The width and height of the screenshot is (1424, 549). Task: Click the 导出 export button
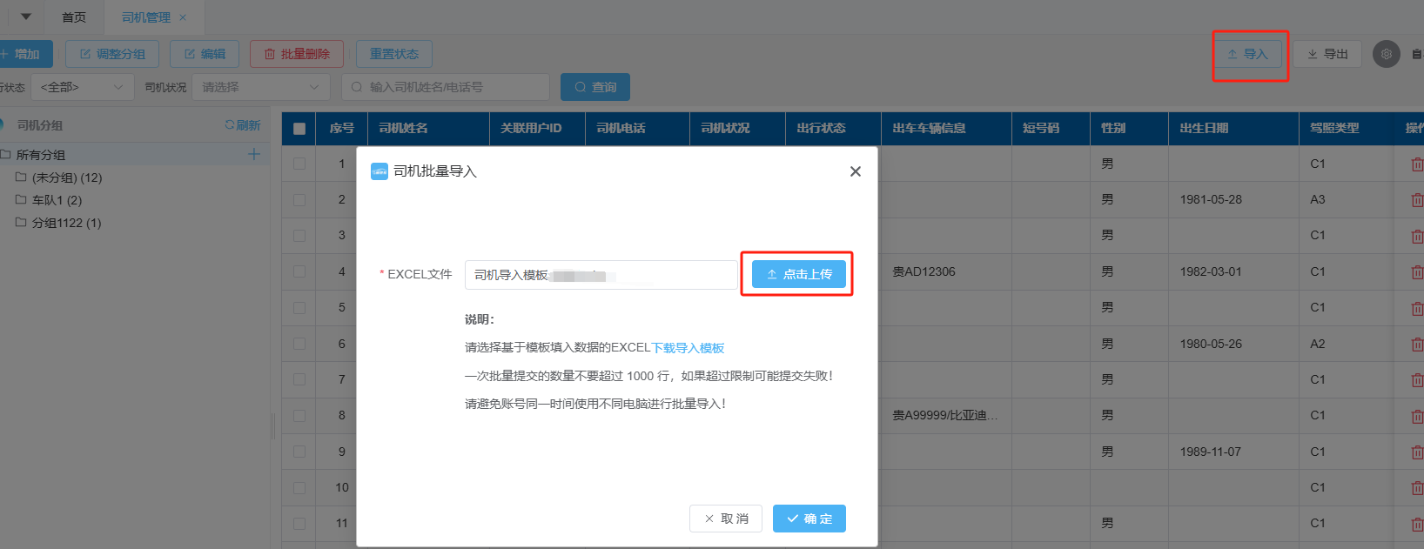pos(1327,54)
